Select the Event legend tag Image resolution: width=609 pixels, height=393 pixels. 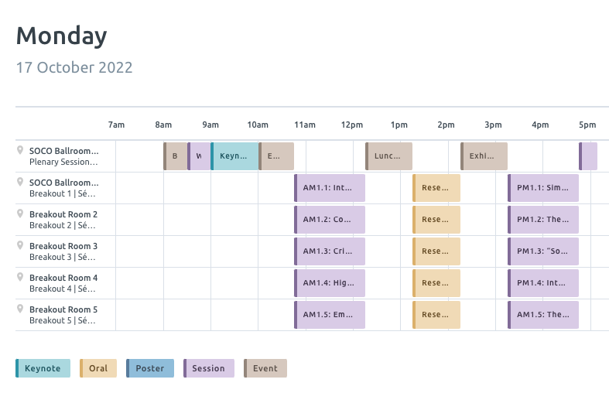[x=265, y=368]
